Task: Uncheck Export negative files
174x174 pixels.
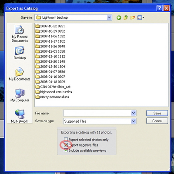Action: [66, 145]
